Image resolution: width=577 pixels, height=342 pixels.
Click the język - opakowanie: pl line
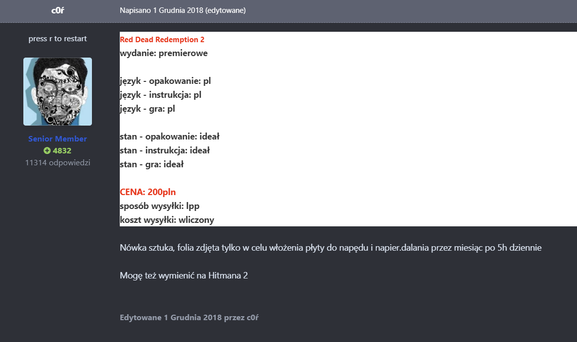165,81
